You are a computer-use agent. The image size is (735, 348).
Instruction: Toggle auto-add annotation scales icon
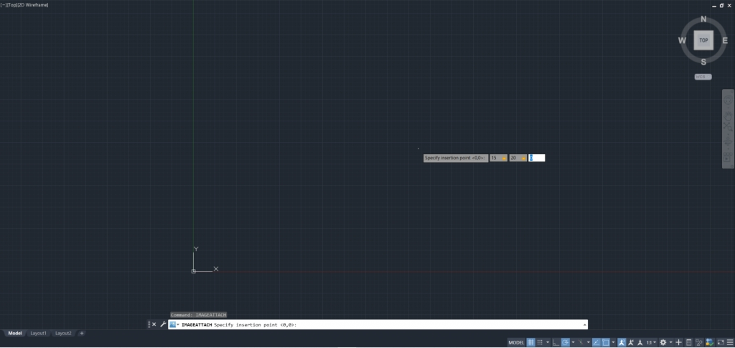click(631, 342)
